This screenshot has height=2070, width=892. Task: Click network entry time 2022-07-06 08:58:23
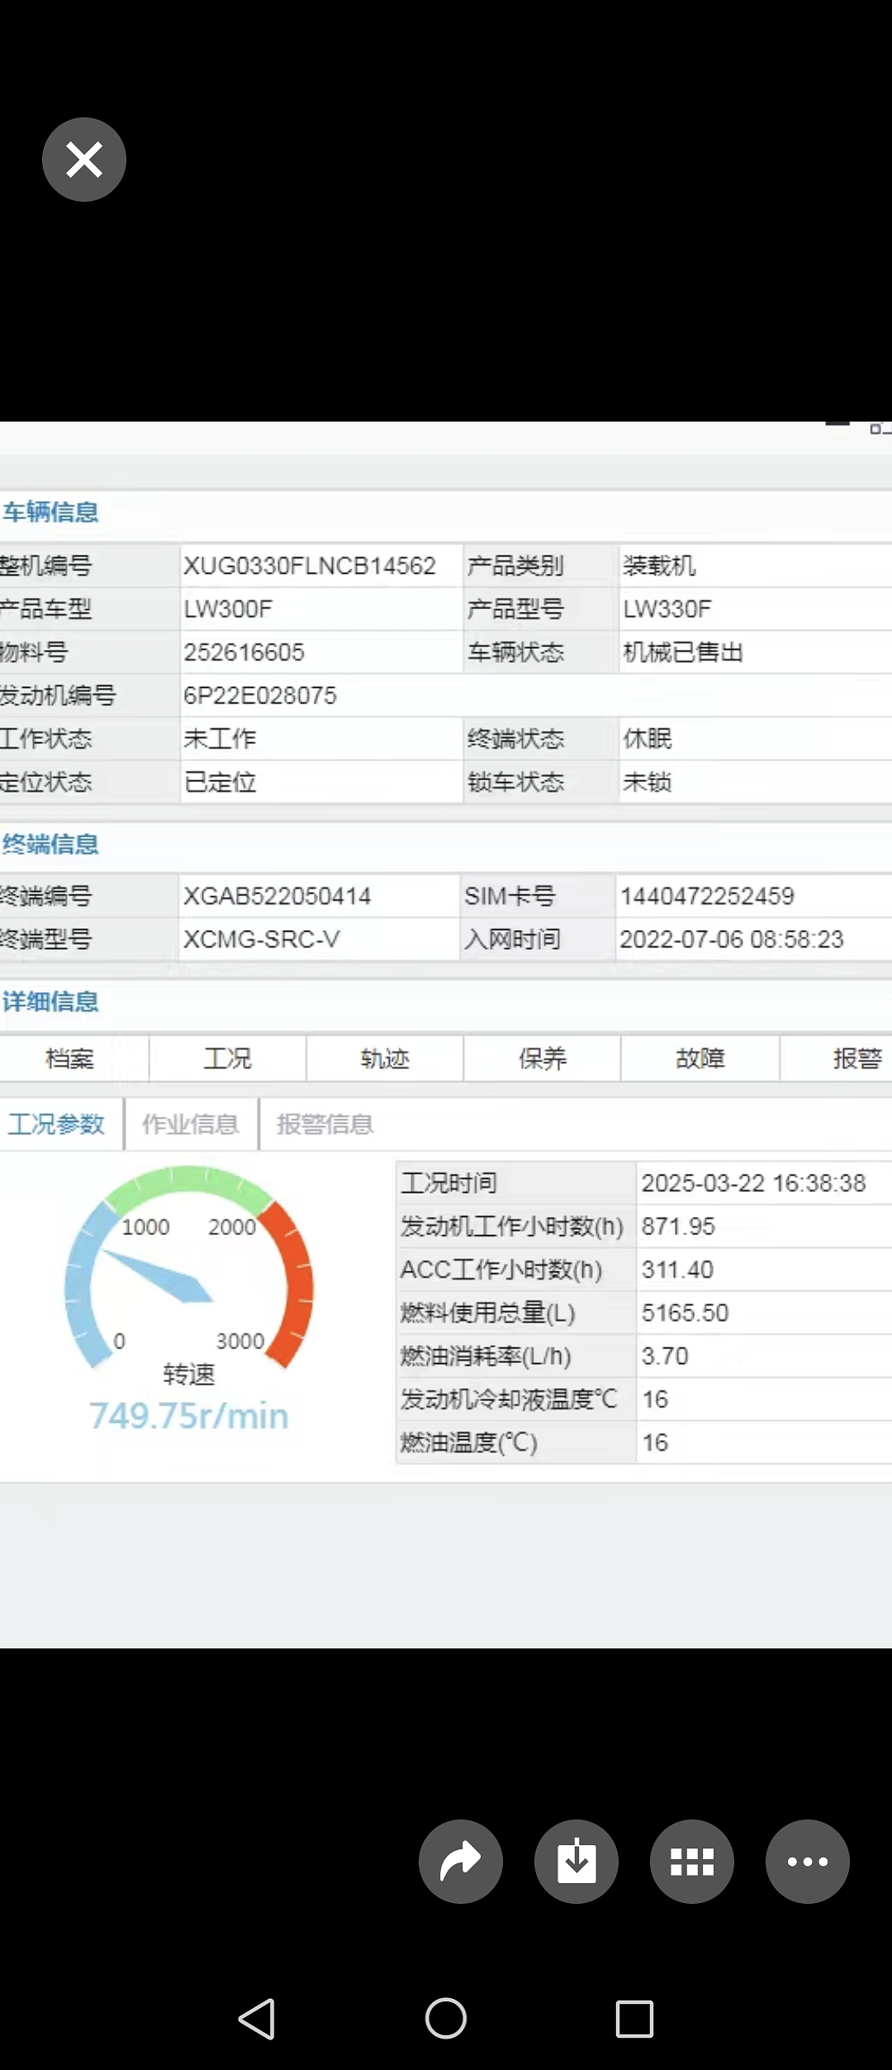(732, 939)
